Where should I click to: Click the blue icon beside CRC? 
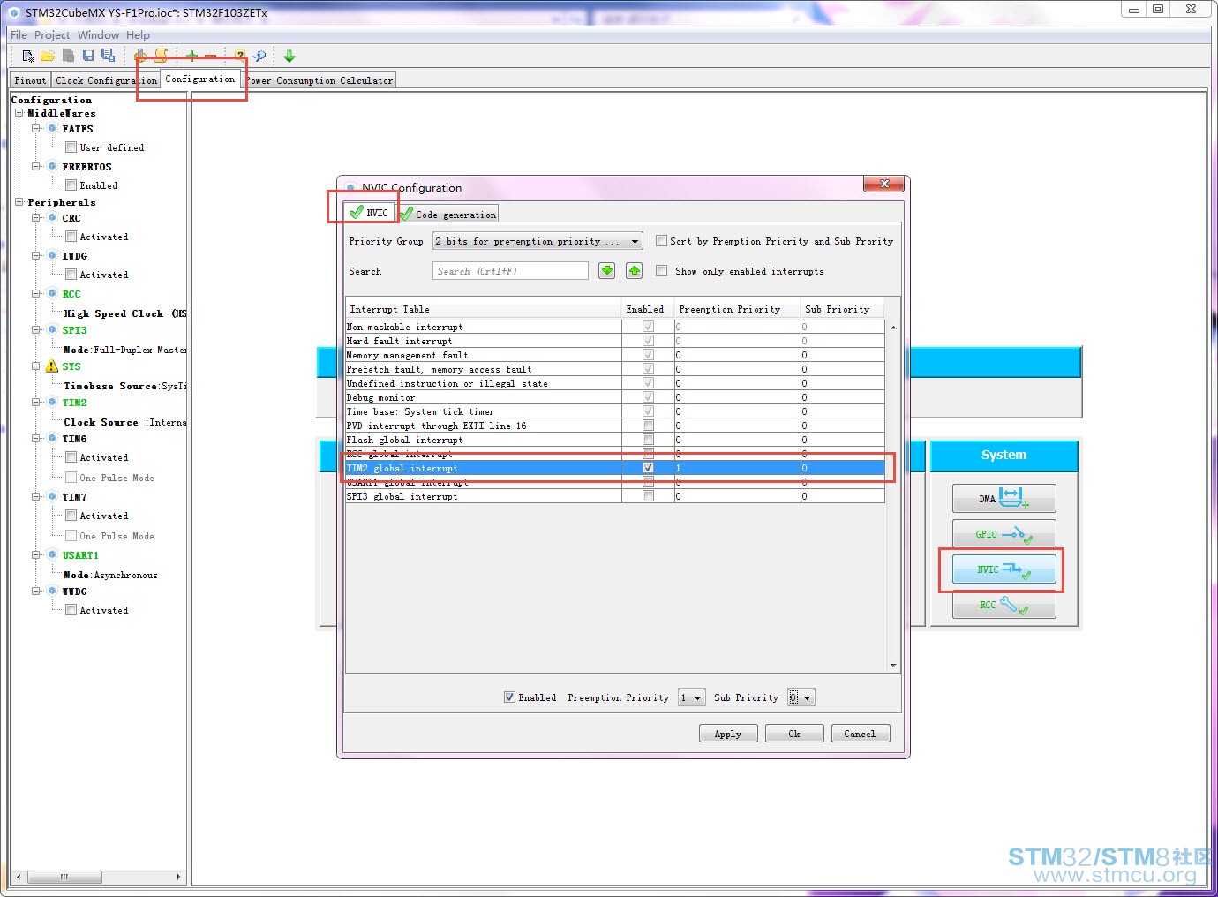(52, 218)
